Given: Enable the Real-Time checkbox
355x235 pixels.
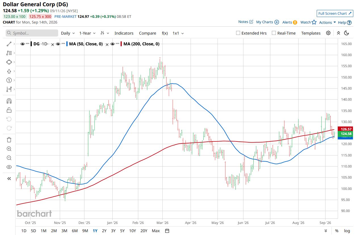Looking at the screenshot, I should tap(274, 33).
